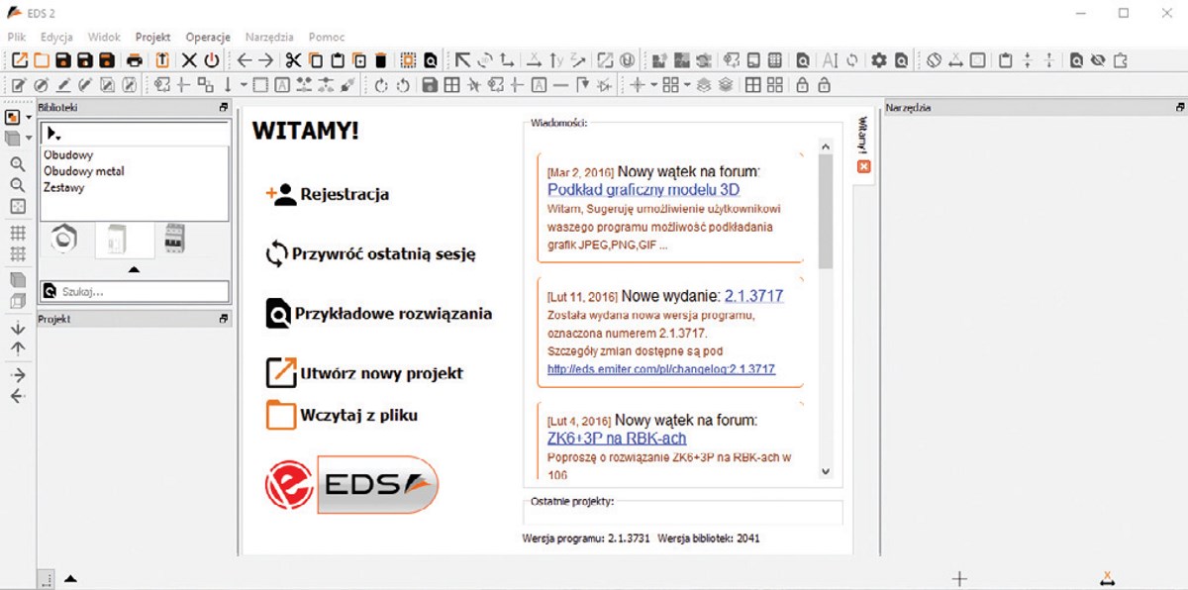The width and height of the screenshot is (1188, 590).
Task: Click the circular arrows restore session icon
Action: pyautogui.click(x=276, y=253)
